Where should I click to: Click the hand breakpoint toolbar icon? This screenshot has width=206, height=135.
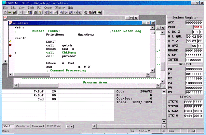pyautogui.click(x=86, y=12)
